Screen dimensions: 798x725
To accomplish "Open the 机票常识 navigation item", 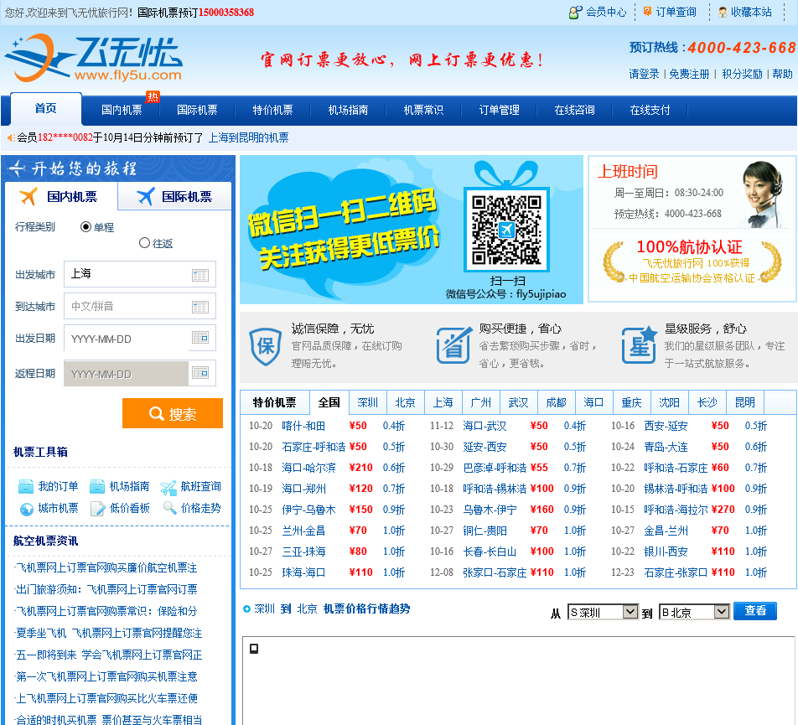I will [423, 110].
